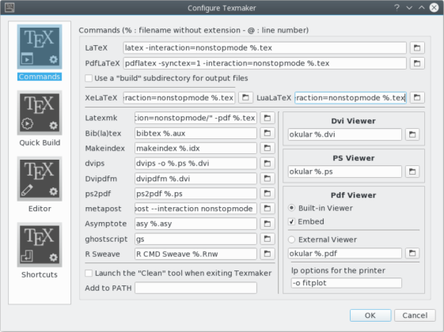Screen dimensions: 444x332
Task: Open the window menu icon in title bar
Action: point(9,8)
